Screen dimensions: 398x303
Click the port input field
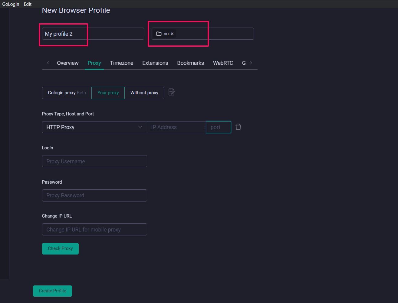click(x=219, y=127)
